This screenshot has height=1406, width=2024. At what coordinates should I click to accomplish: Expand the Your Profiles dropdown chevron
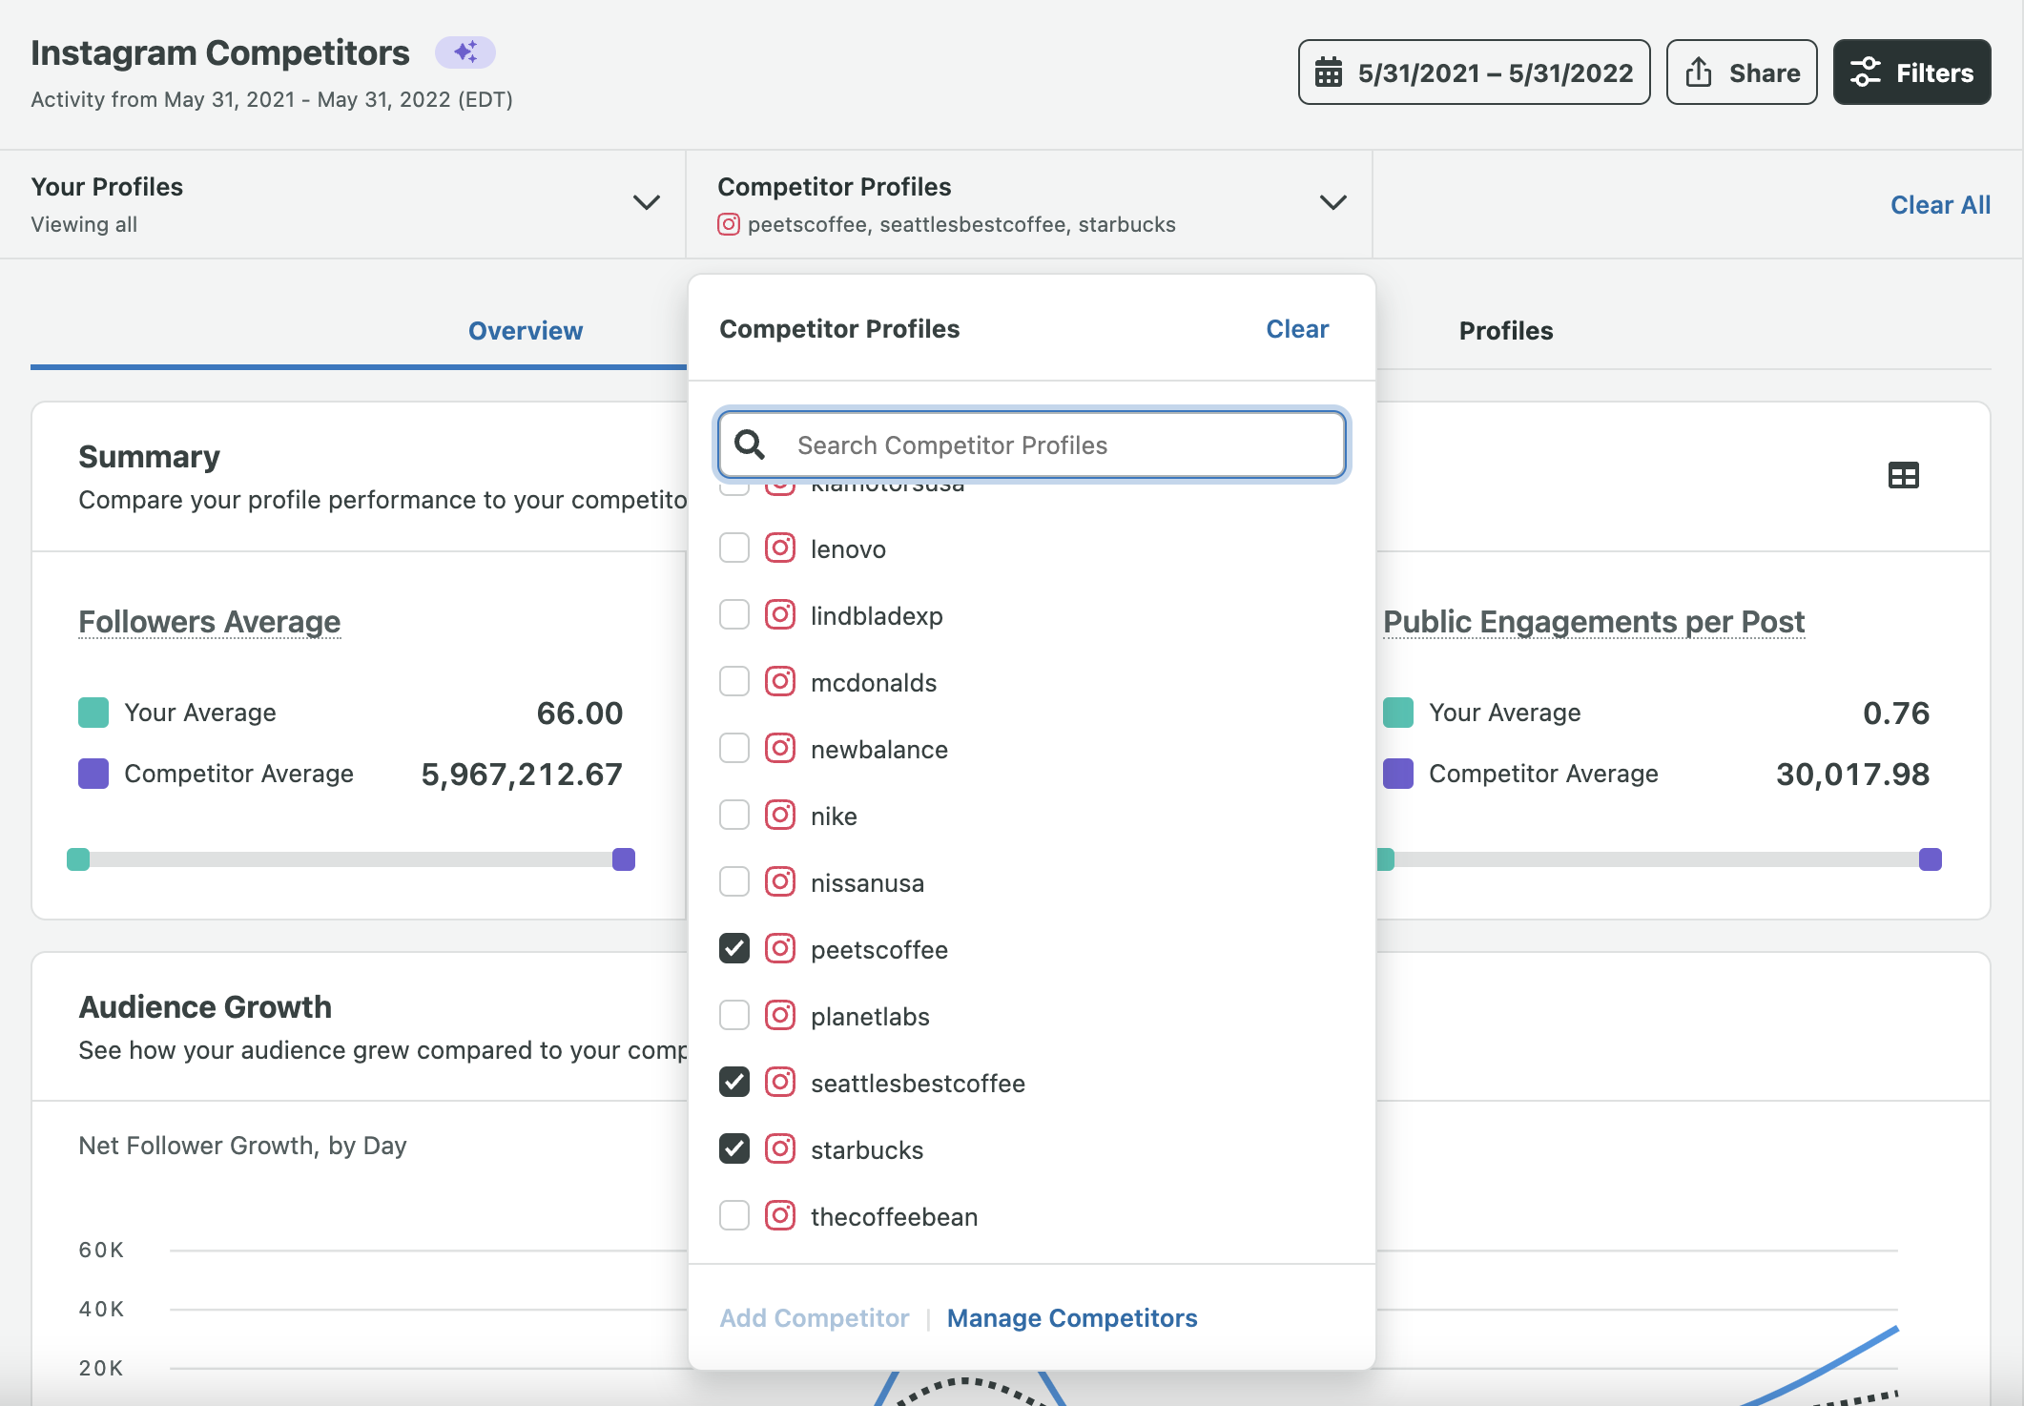[647, 202]
